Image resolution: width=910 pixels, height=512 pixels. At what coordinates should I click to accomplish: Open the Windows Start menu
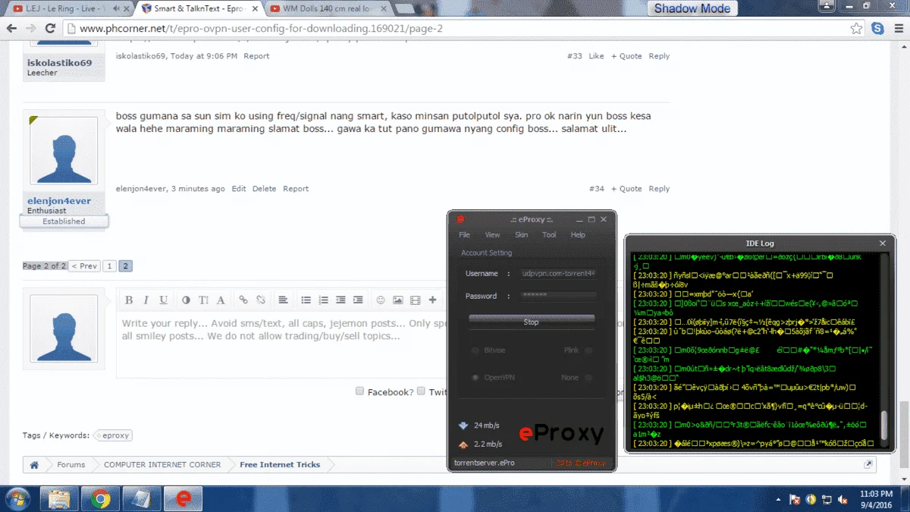(x=17, y=498)
